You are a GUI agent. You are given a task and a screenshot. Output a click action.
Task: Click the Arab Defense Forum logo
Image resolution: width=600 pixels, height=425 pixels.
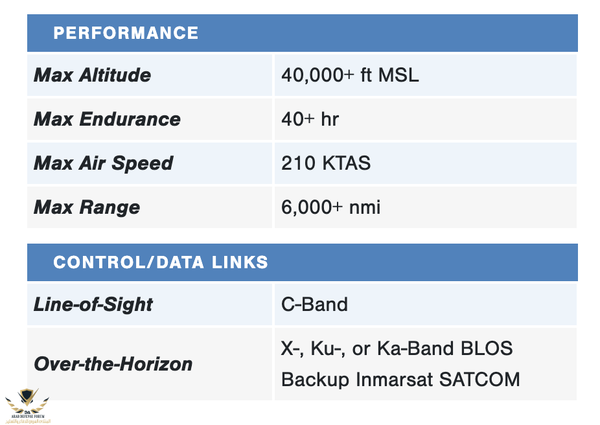pyautogui.click(x=27, y=405)
